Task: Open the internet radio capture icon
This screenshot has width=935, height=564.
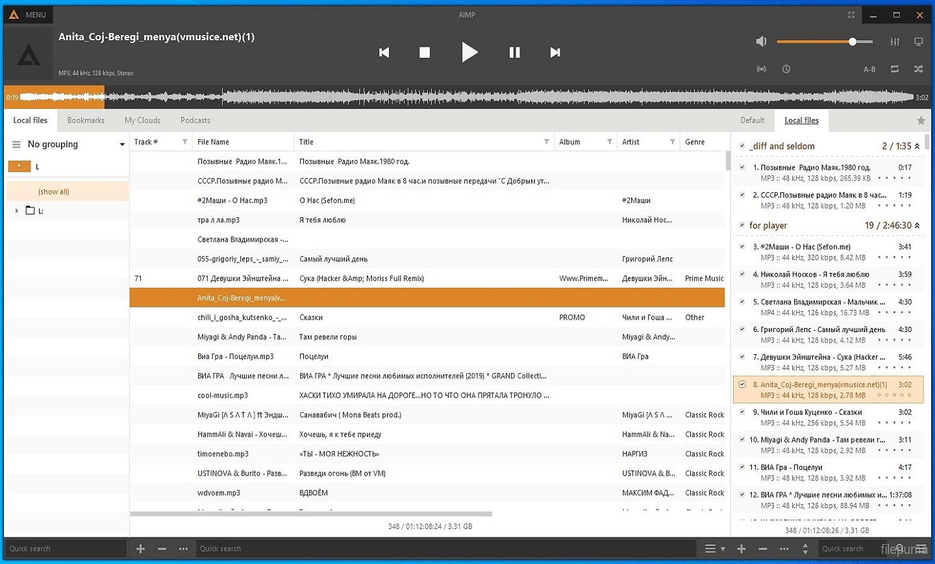Action: (x=762, y=69)
